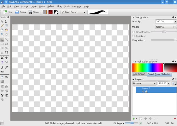
Task: Select the gradient tool
Action: (2, 72)
